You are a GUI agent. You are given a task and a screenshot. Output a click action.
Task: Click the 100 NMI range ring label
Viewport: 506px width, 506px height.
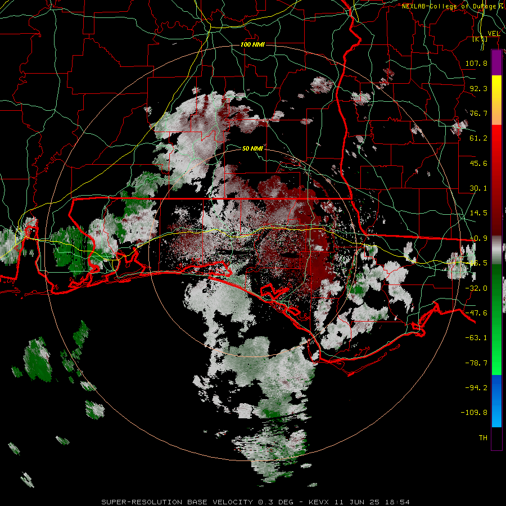pos(252,44)
